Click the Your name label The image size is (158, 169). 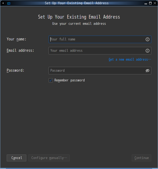pyautogui.click(x=16, y=39)
